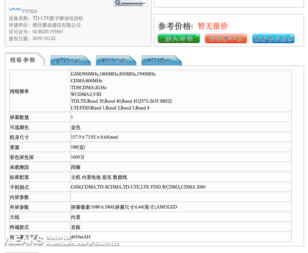308x253 pixels.
Task: Click the vivo brand logo
Action: [x=15, y=9]
